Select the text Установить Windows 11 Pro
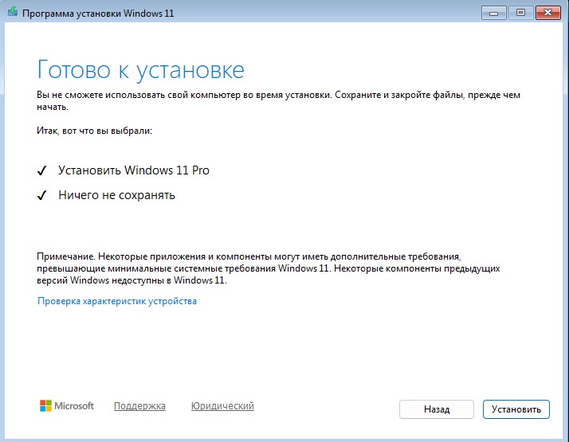This screenshot has height=442, width=569. (x=134, y=170)
